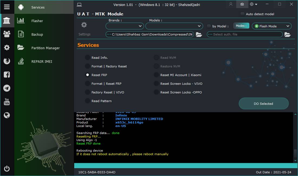This screenshot has width=298, height=176.
Task: Click the Reset FRP done log line
Action: 88,144
